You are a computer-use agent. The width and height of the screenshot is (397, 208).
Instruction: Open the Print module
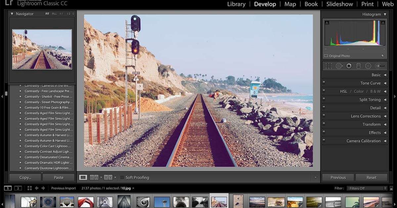(368, 4)
